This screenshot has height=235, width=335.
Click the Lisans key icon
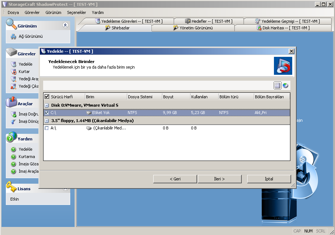[x=11, y=187]
